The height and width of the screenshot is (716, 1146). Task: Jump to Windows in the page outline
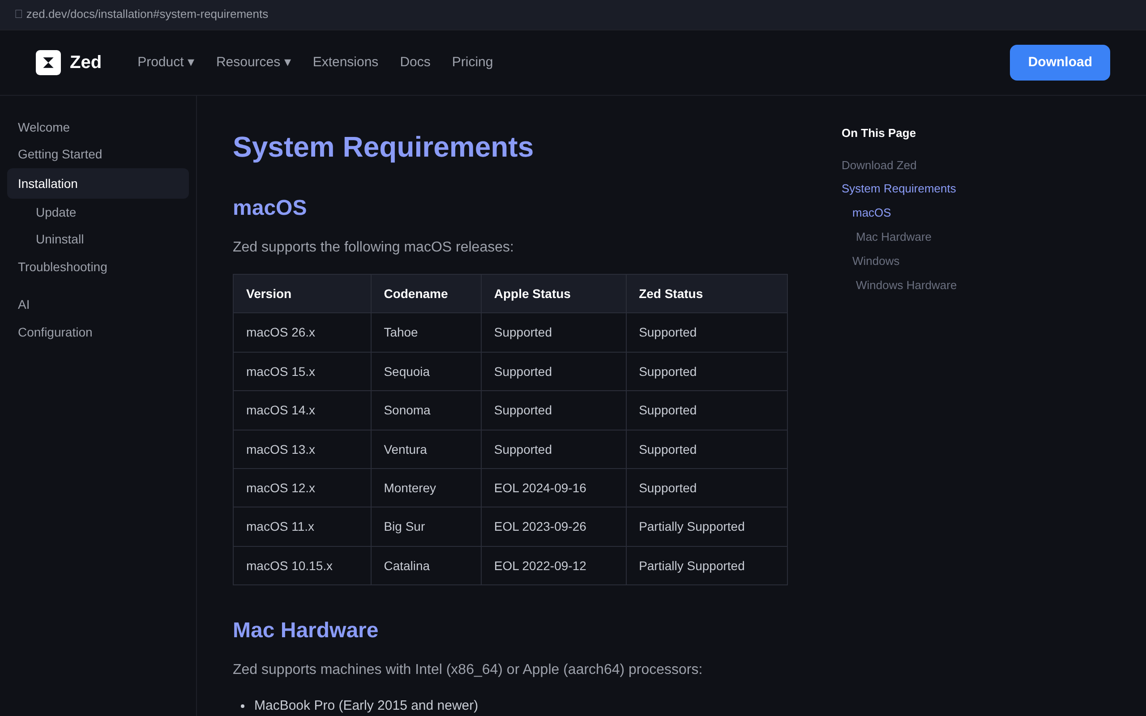[876, 261]
